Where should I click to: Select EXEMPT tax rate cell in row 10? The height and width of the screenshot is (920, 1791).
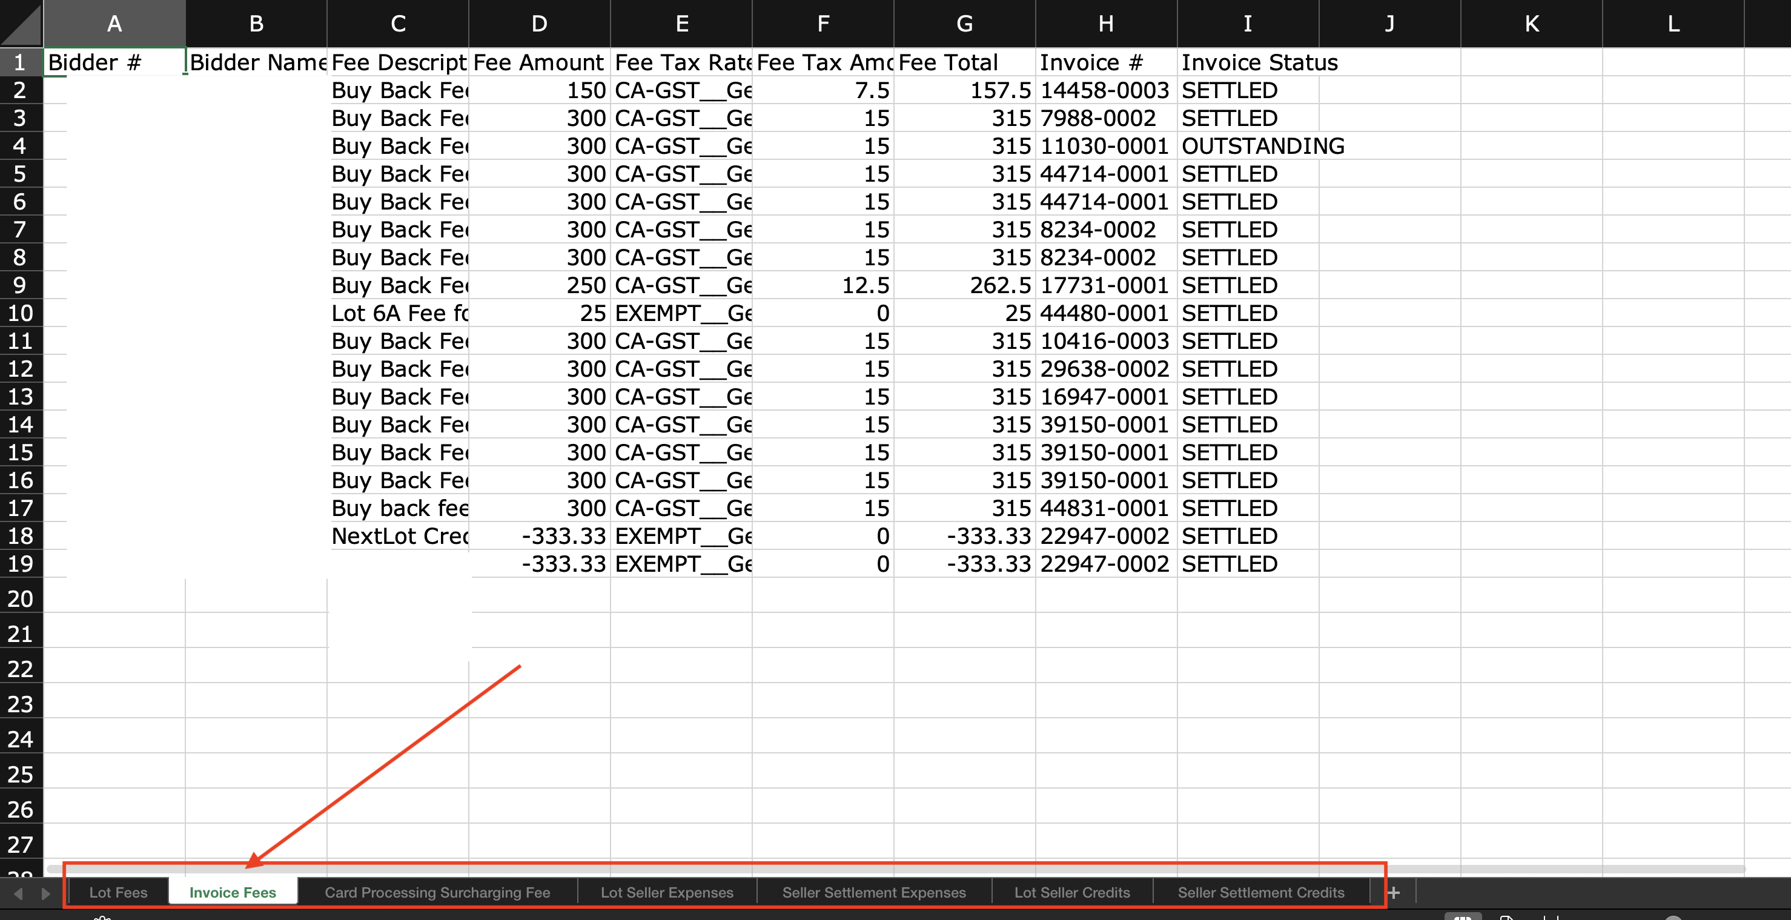click(x=681, y=314)
